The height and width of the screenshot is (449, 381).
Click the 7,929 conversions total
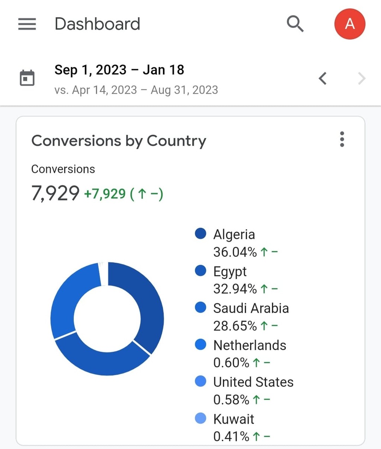click(x=55, y=193)
